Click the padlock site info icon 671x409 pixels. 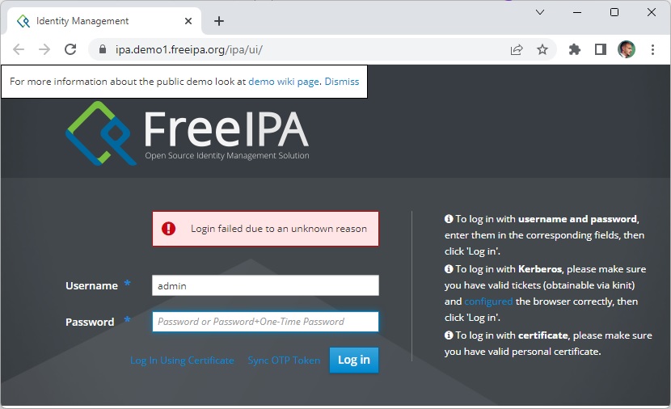click(103, 49)
